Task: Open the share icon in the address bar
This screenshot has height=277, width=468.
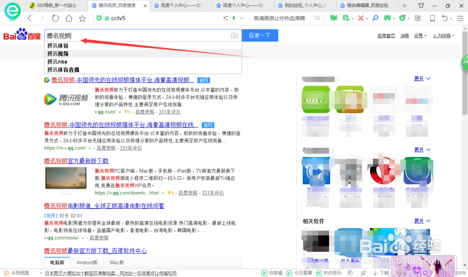Action: (x=226, y=18)
